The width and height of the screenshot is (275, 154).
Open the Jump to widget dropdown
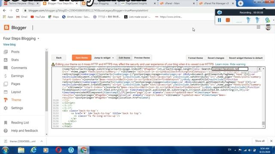104,58
